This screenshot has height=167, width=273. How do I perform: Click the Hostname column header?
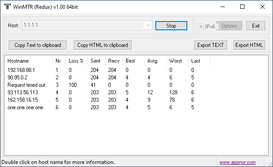[29, 61]
